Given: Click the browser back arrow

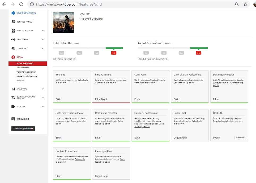Looking at the screenshot, I should [x=4, y=4].
